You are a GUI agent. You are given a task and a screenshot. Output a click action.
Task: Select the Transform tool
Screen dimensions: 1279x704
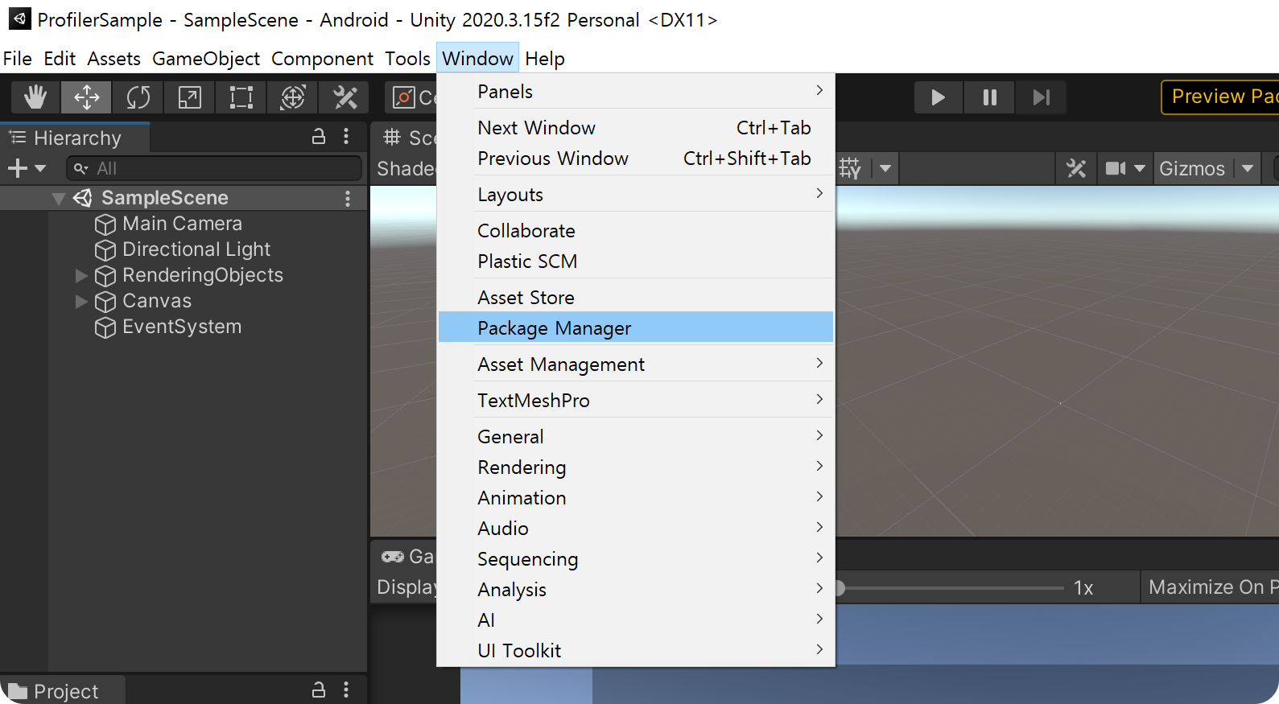pyautogui.click(x=292, y=97)
